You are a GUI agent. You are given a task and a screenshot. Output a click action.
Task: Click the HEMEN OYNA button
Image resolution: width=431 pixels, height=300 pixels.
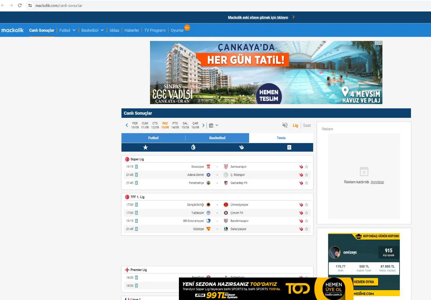click(364, 282)
